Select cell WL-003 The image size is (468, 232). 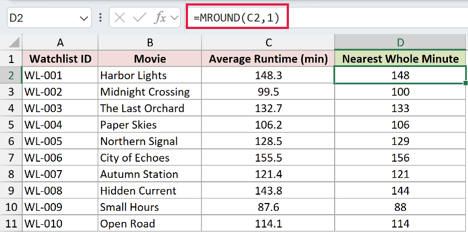pyautogui.click(x=60, y=108)
